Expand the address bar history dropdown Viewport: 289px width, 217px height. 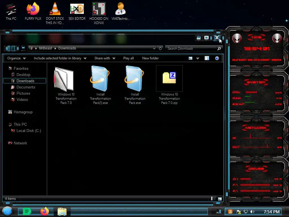pyautogui.click(x=154, y=48)
